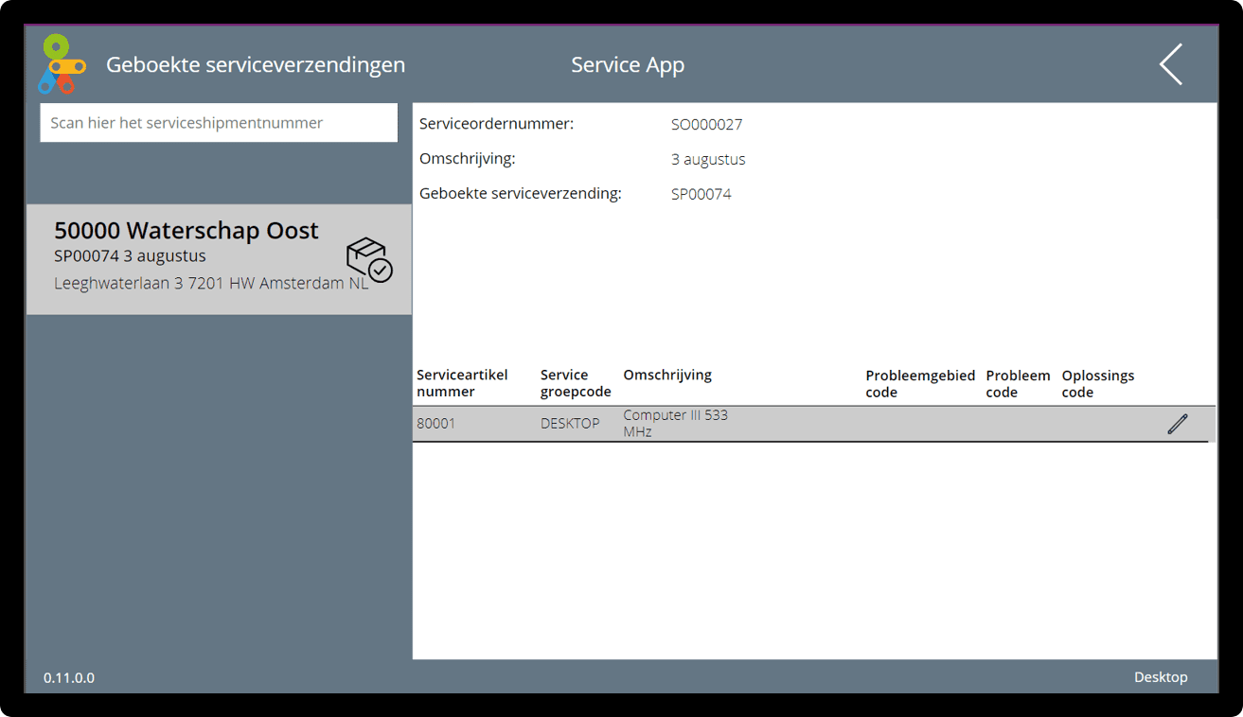
Task: Click the "3 augustus" description value
Action: 708,159
